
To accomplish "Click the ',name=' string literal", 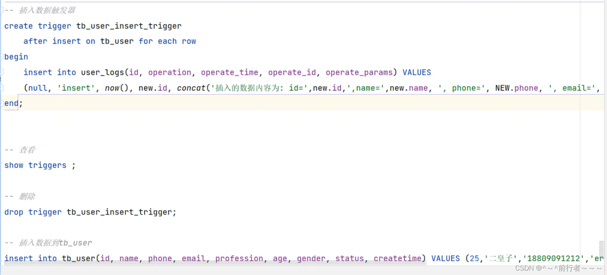I will pos(365,88).
